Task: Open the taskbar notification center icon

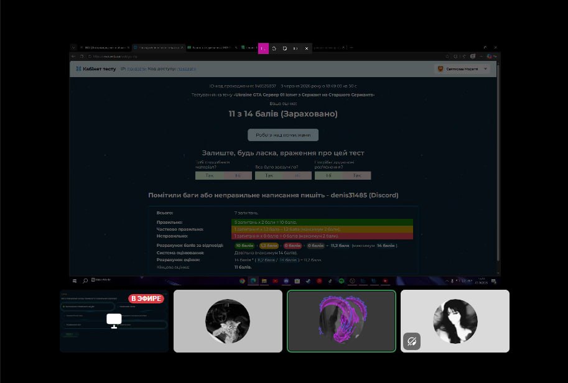Action: tap(493, 281)
